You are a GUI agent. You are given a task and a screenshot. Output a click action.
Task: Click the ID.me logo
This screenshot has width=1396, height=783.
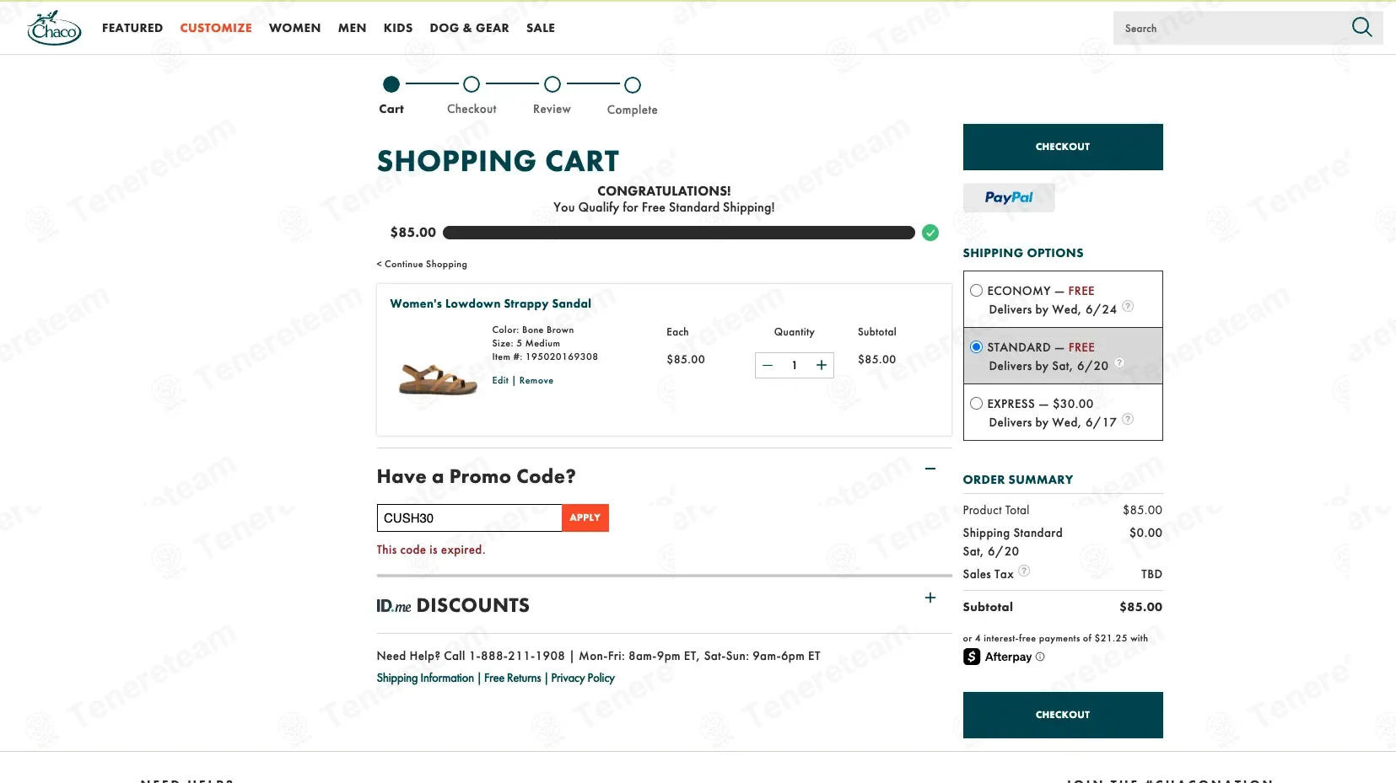(x=394, y=606)
